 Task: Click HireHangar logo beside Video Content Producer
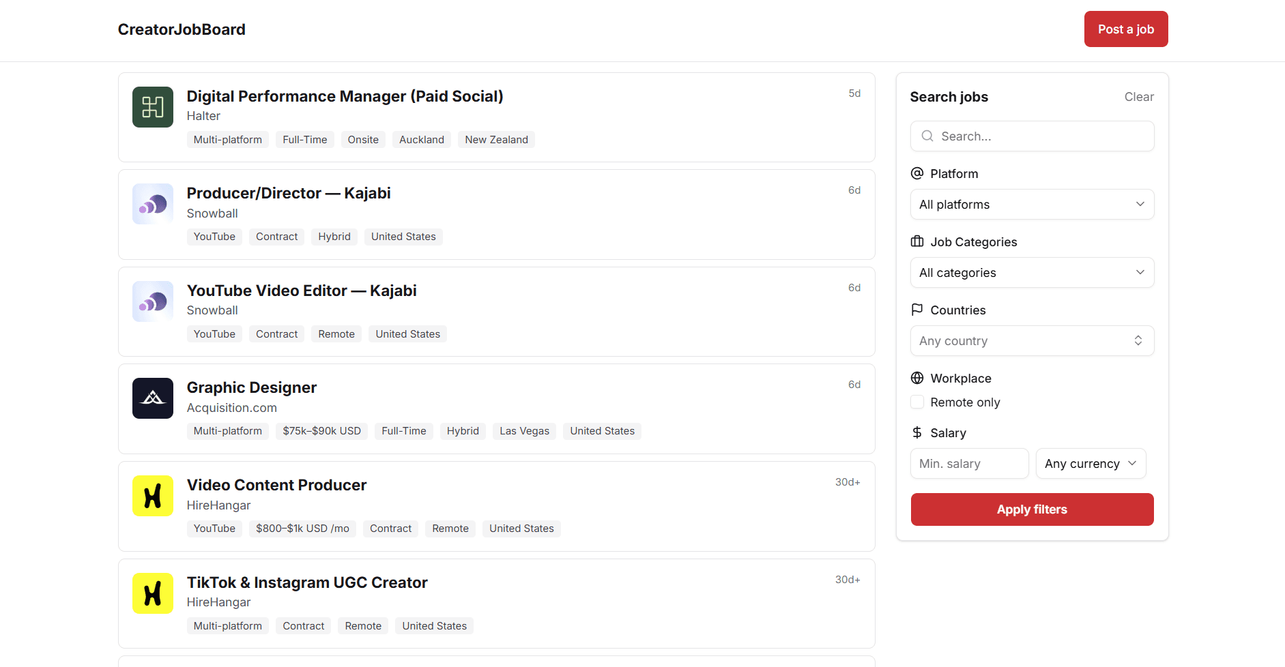[153, 496]
